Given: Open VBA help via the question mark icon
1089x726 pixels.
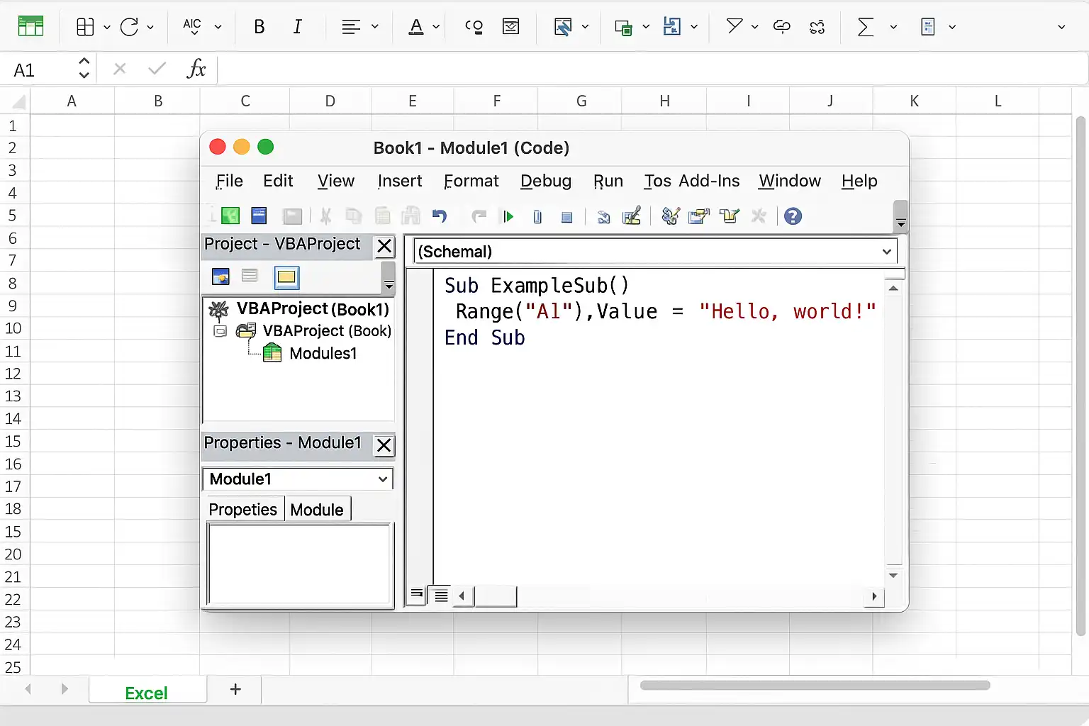Looking at the screenshot, I should (x=793, y=216).
